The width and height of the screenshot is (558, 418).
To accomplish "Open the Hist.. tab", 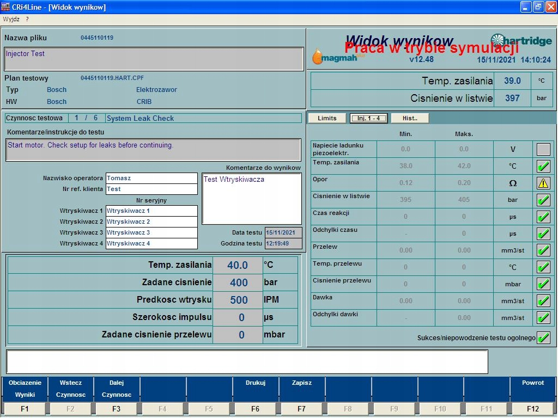I will (410, 118).
